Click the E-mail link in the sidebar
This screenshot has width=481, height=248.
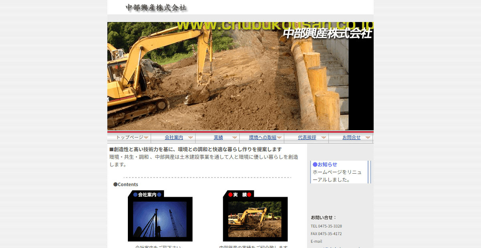coord(316,241)
